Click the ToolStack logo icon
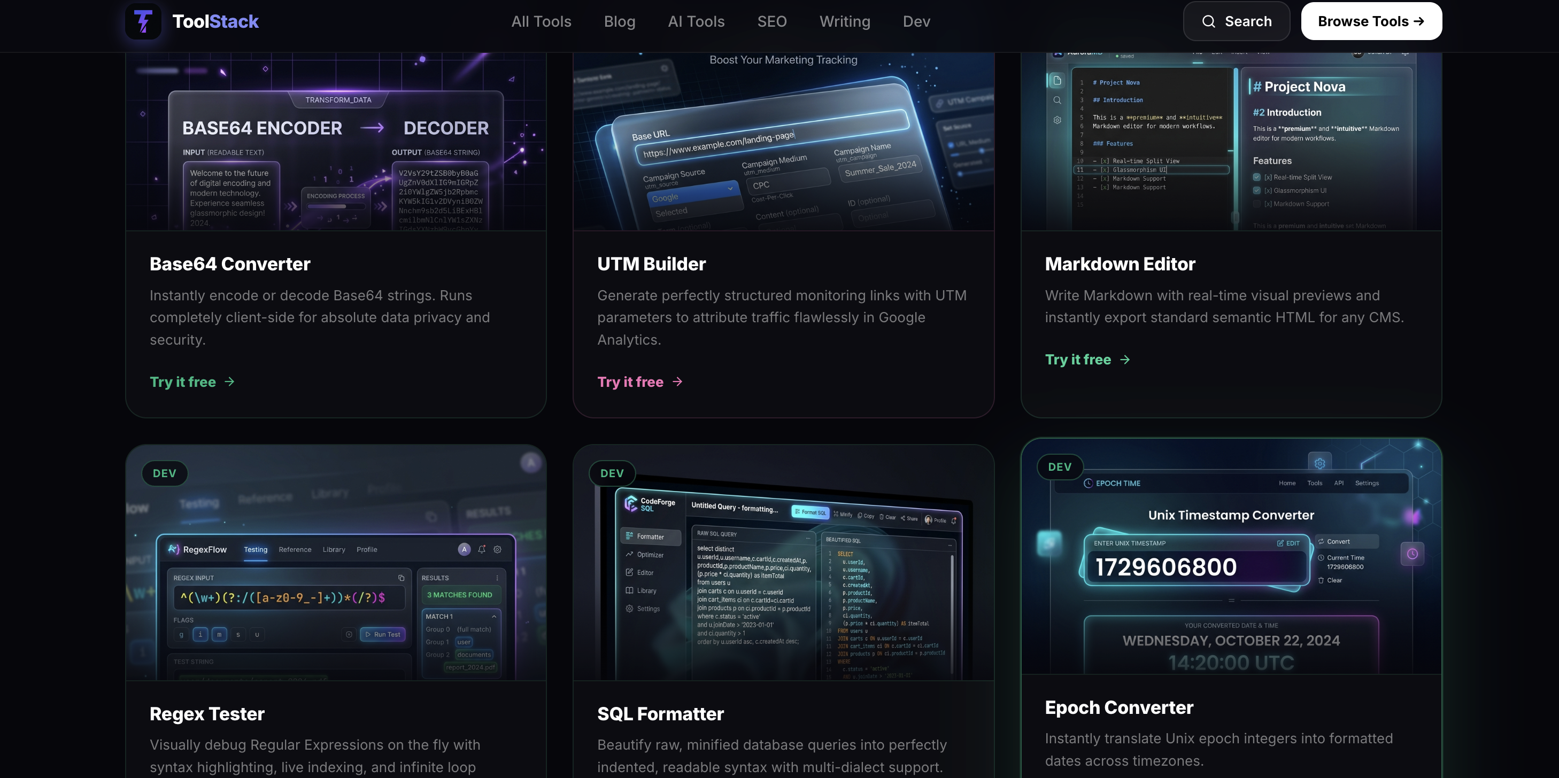Image resolution: width=1559 pixels, height=778 pixels. point(143,21)
